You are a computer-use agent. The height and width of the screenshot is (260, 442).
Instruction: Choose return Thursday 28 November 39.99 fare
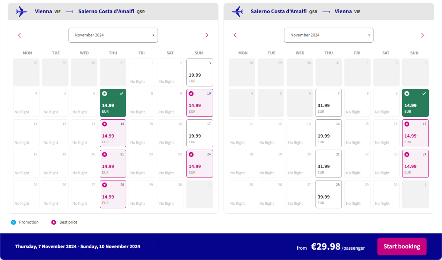click(329, 194)
